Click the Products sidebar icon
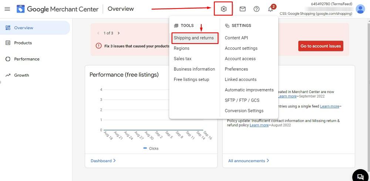 pos(8,43)
